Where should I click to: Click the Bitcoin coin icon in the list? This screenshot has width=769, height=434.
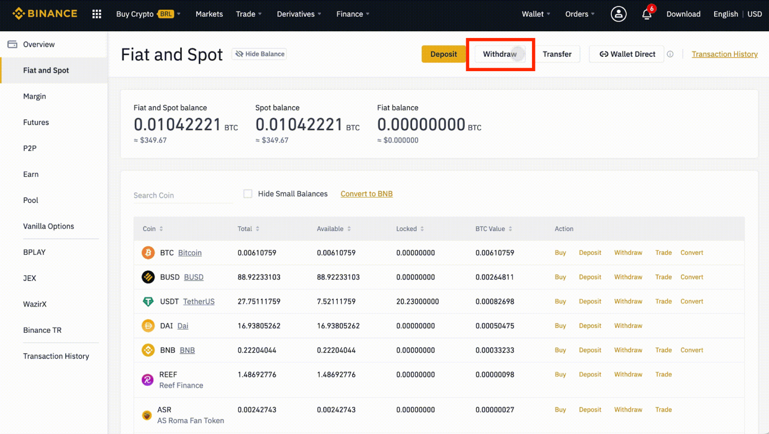tap(148, 252)
